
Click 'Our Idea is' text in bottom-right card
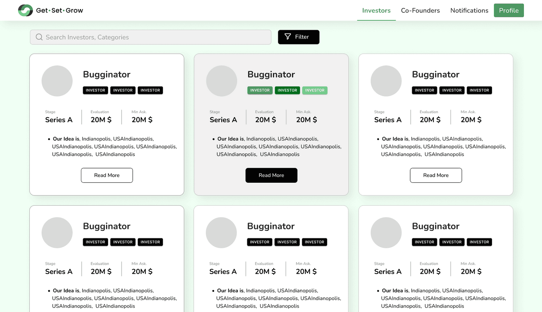tap(395, 291)
